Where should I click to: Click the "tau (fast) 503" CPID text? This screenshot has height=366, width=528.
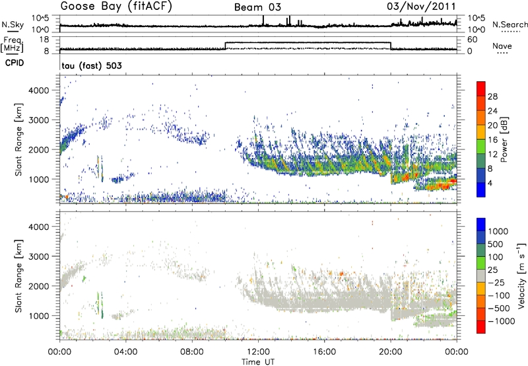(x=92, y=65)
